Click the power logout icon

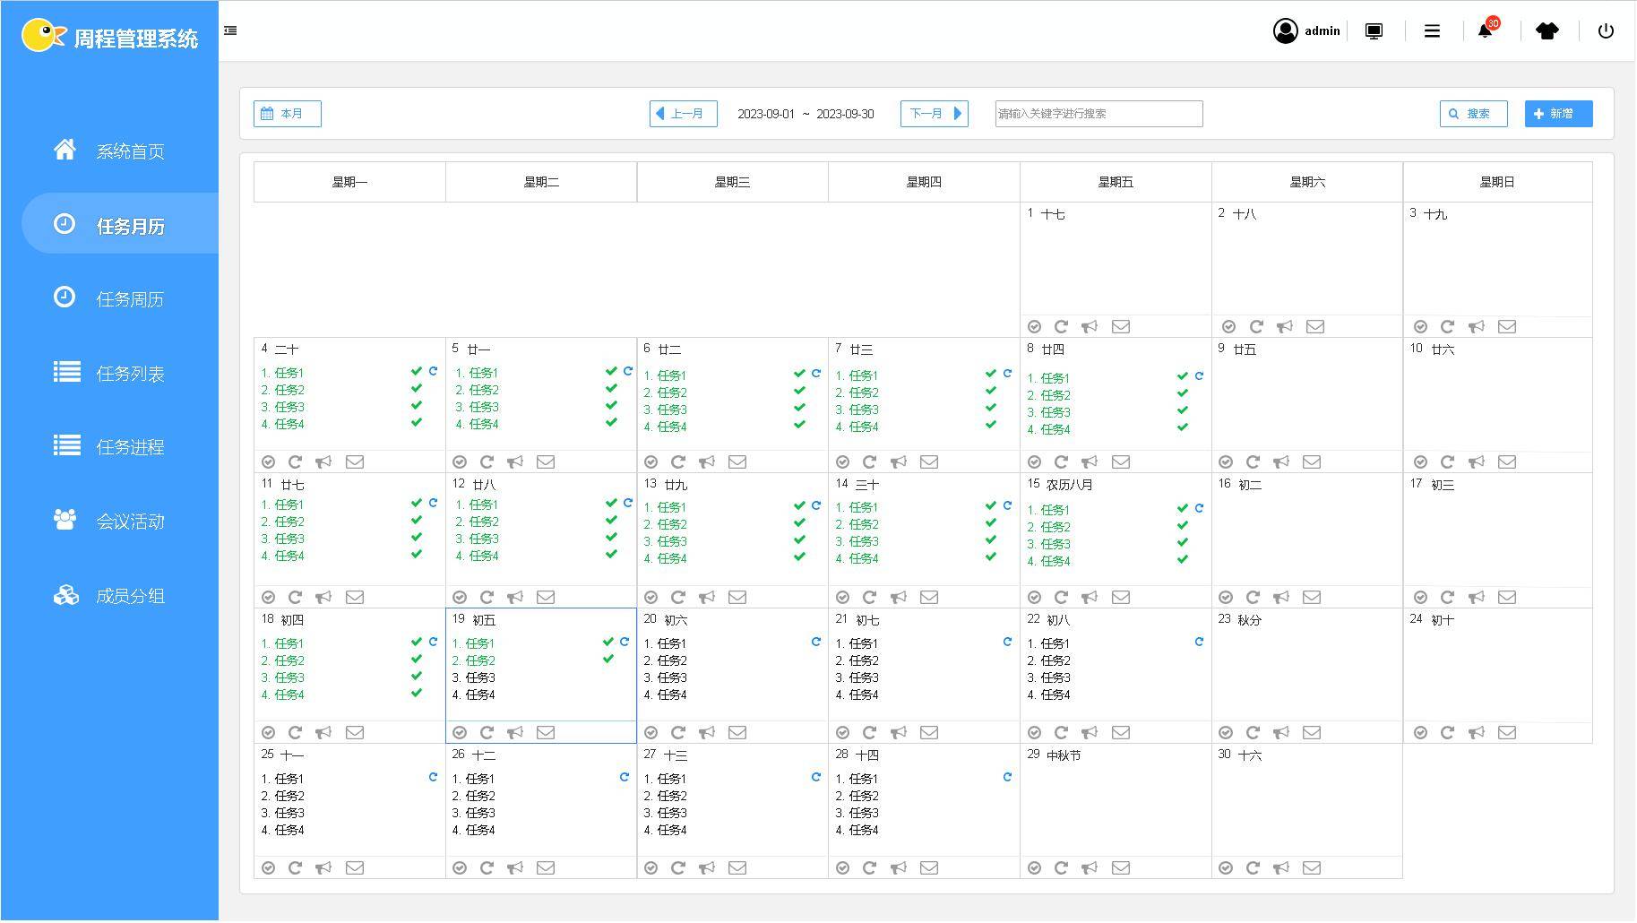(1606, 31)
